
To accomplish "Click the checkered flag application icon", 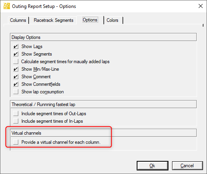I will point(7,6).
